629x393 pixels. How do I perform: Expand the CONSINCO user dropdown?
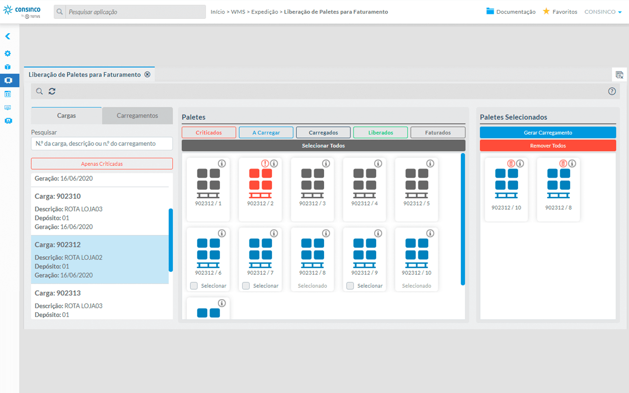coord(603,12)
